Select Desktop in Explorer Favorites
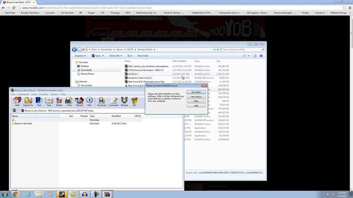 point(84,66)
